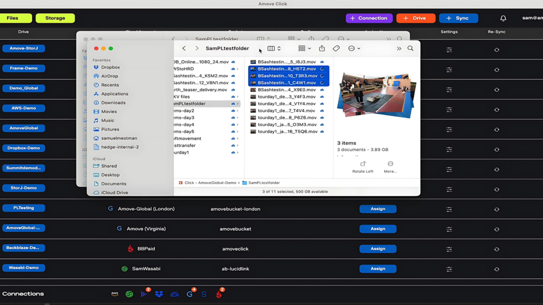Rotate Left the selected preview

point(363,167)
